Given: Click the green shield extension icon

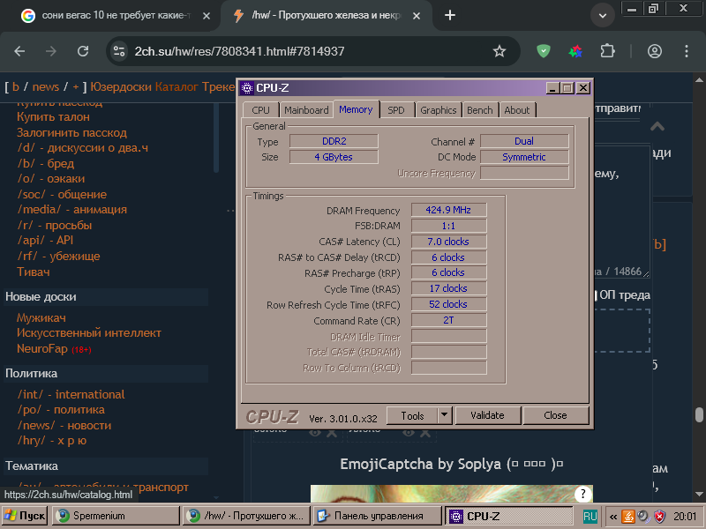Looking at the screenshot, I should [x=544, y=51].
